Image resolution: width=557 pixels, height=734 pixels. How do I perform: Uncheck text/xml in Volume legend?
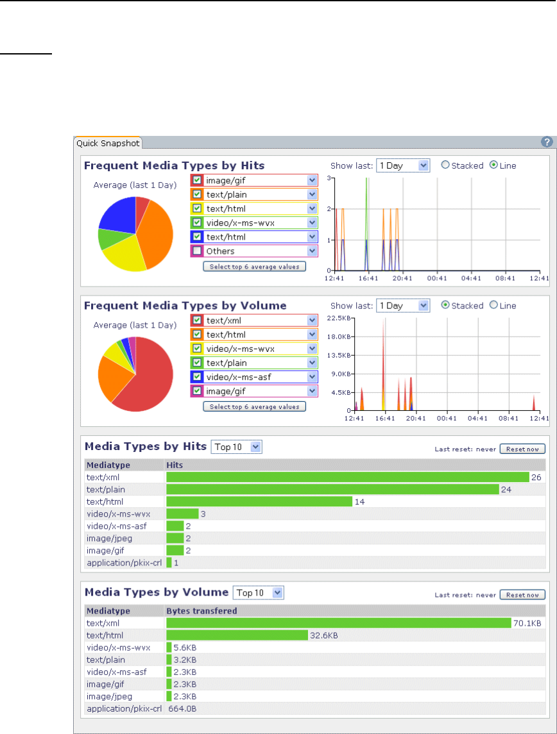[197, 320]
